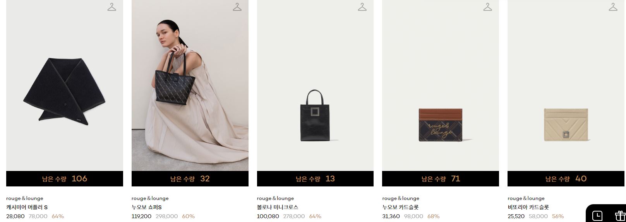Click hanger icon on 누오보 카드슬롯 card

(488, 7)
